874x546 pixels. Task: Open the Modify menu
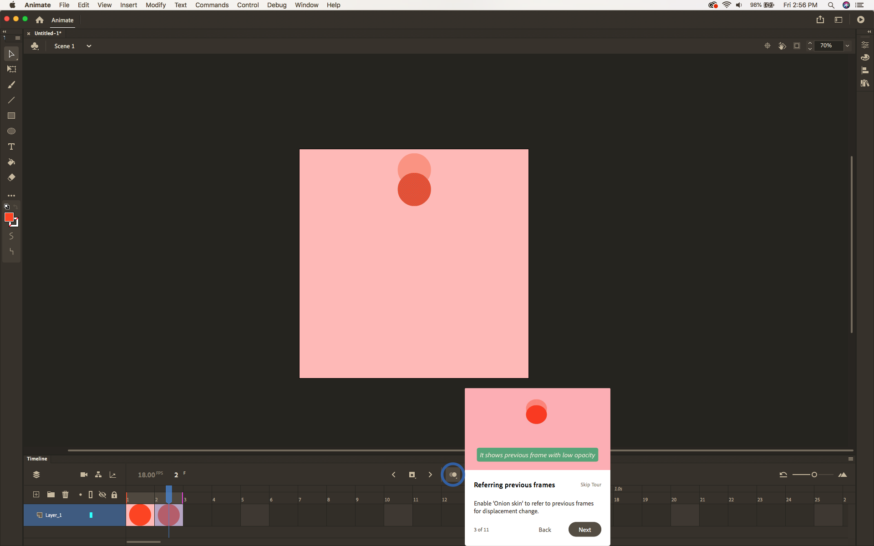point(156,5)
